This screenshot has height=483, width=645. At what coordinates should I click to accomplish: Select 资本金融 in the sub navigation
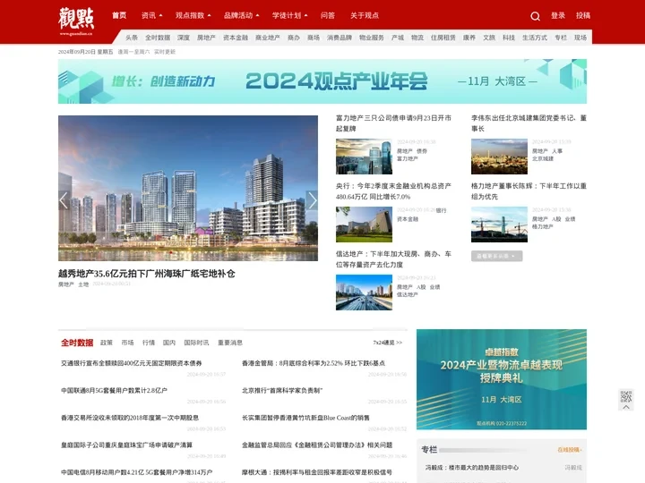point(236,38)
